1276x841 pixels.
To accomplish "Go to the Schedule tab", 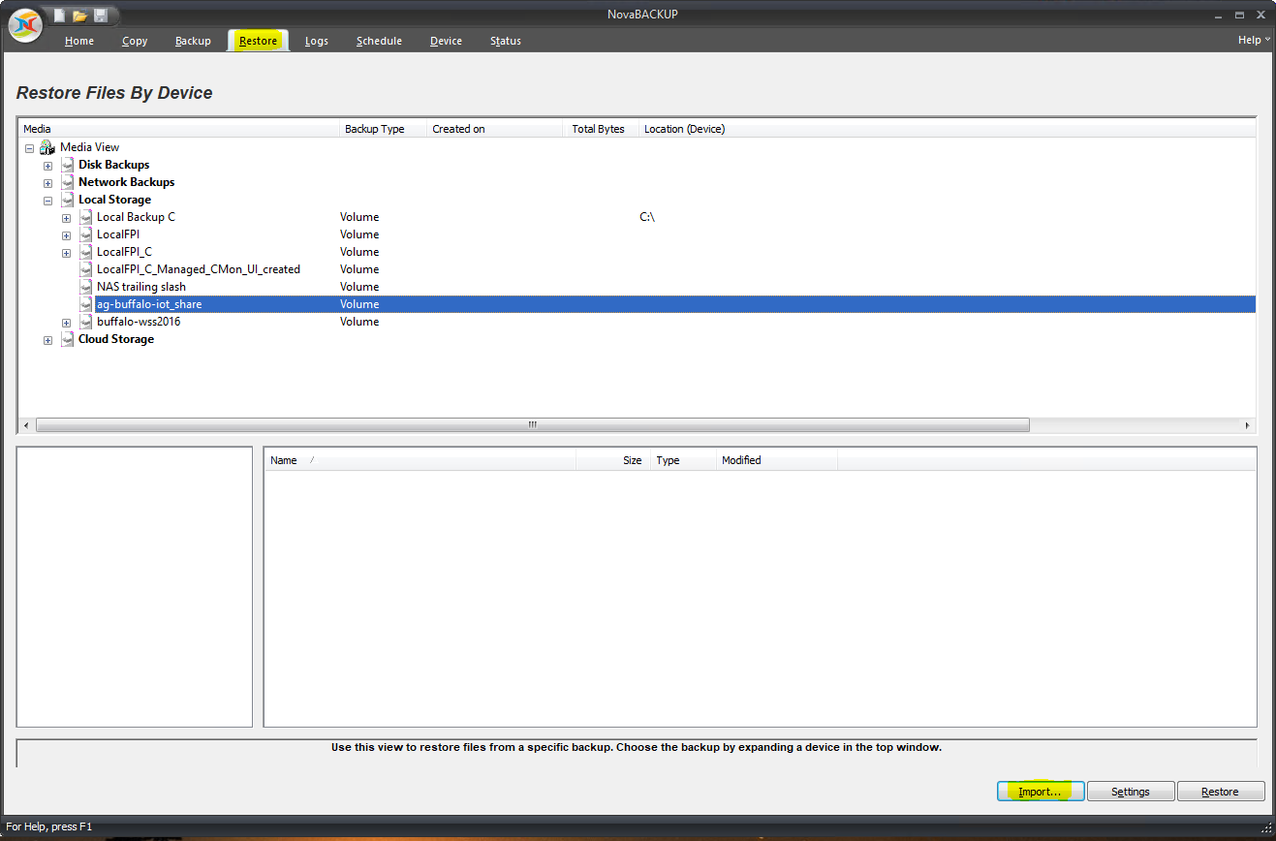I will point(379,41).
